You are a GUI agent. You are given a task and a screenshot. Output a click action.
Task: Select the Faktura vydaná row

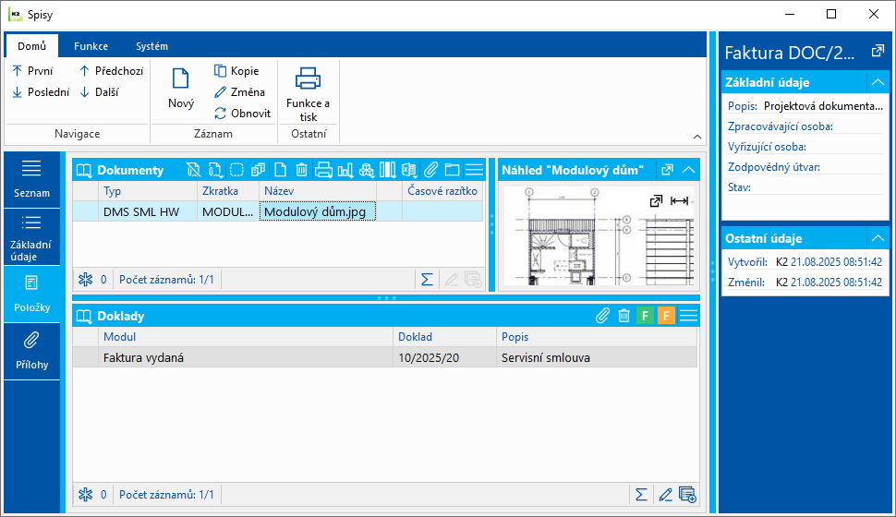coord(385,357)
